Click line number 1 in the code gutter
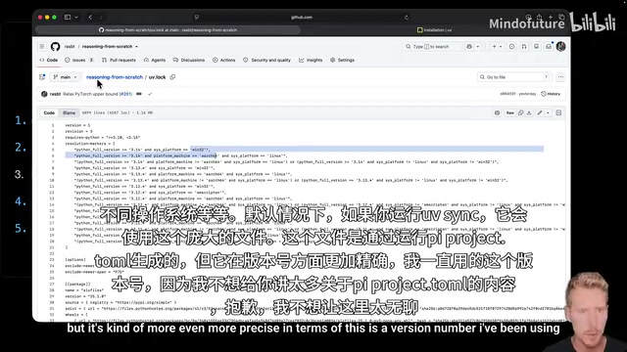Screen dimensions: 627x352 click(52, 125)
